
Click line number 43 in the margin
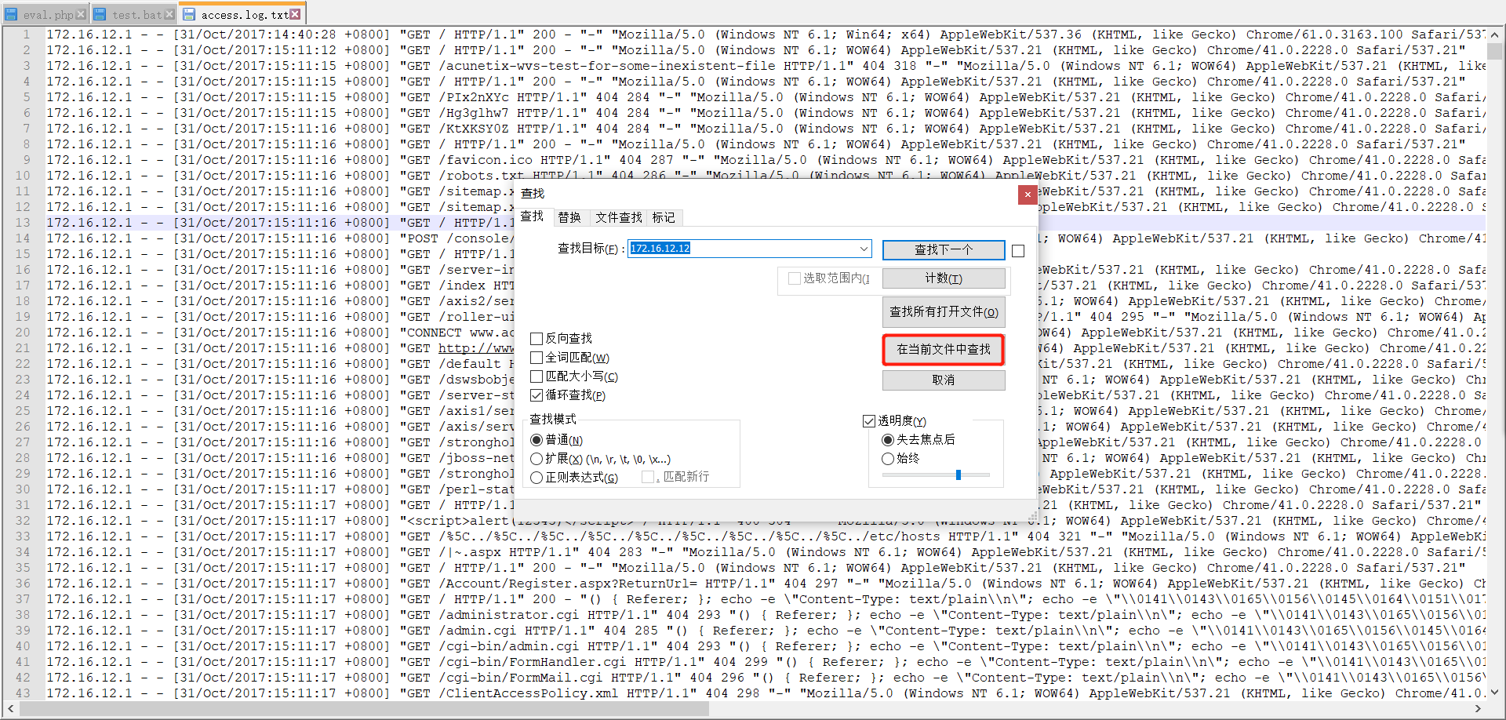[x=23, y=693]
